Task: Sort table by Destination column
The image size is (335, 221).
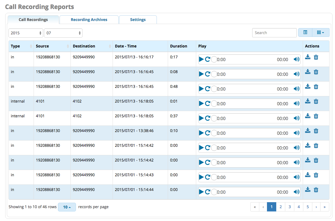Action: (92, 46)
